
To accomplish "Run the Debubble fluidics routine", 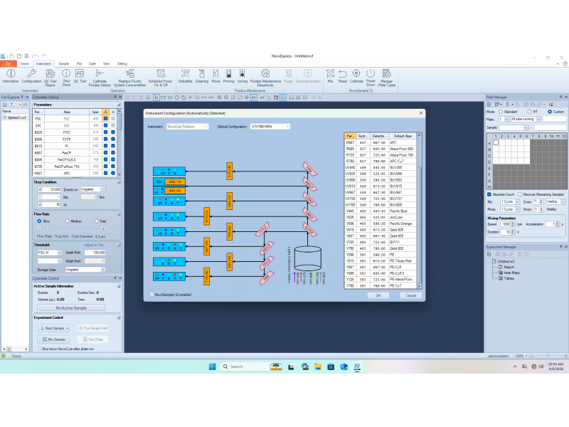I will pyautogui.click(x=185, y=76).
